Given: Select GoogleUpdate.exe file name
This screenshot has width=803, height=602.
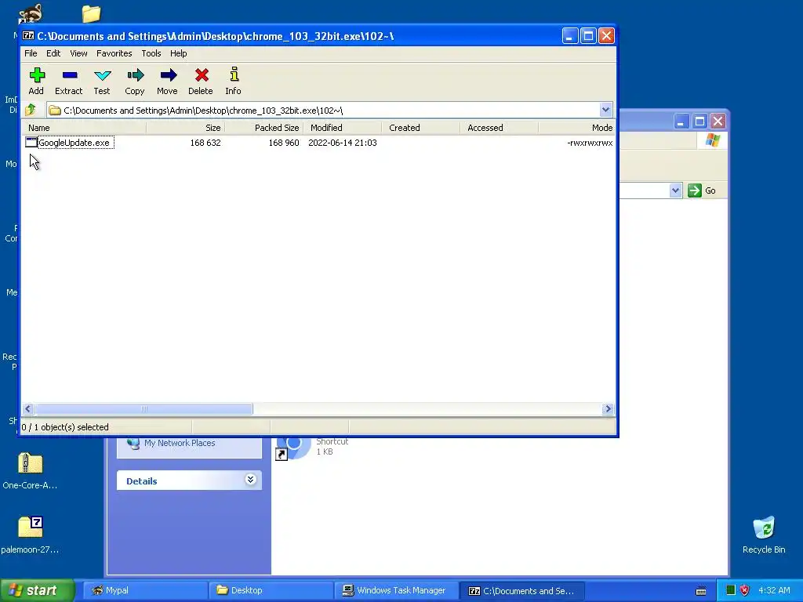Looking at the screenshot, I should click(74, 143).
